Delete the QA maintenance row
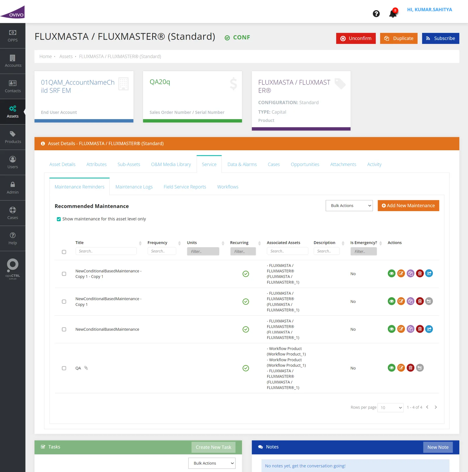The height and width of the screenshot is (472, 468). 410,368
